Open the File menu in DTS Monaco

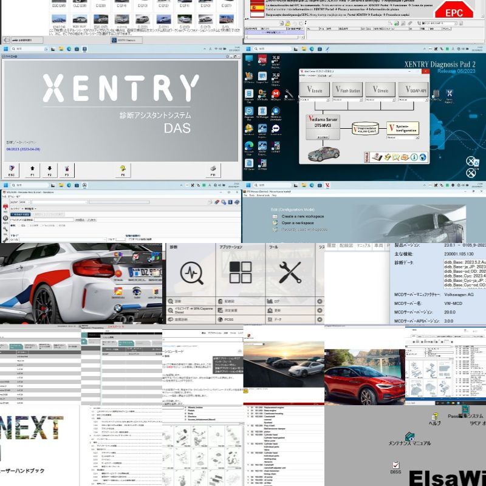click(245, 196)
